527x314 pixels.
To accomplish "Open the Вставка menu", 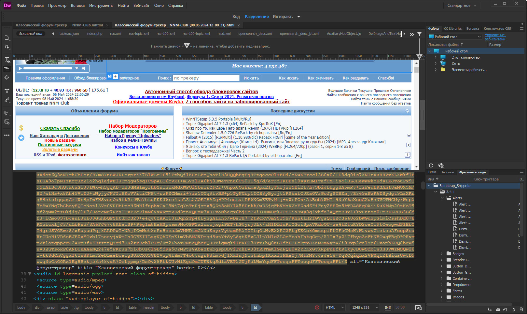I will tap(77, 6).
